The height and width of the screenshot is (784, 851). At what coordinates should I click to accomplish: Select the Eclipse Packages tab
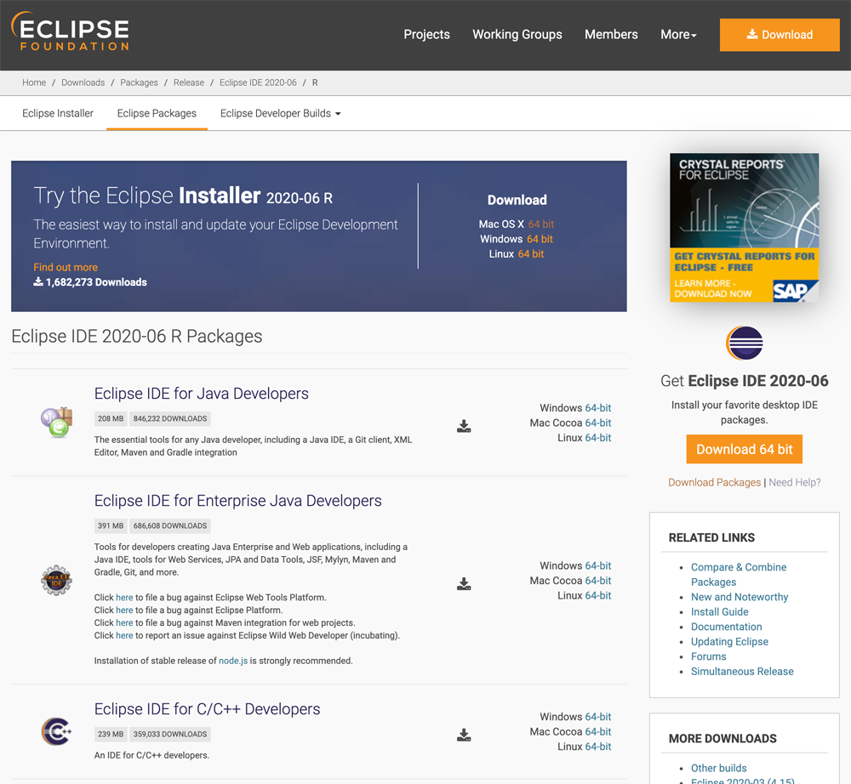[x=157, y=113]
